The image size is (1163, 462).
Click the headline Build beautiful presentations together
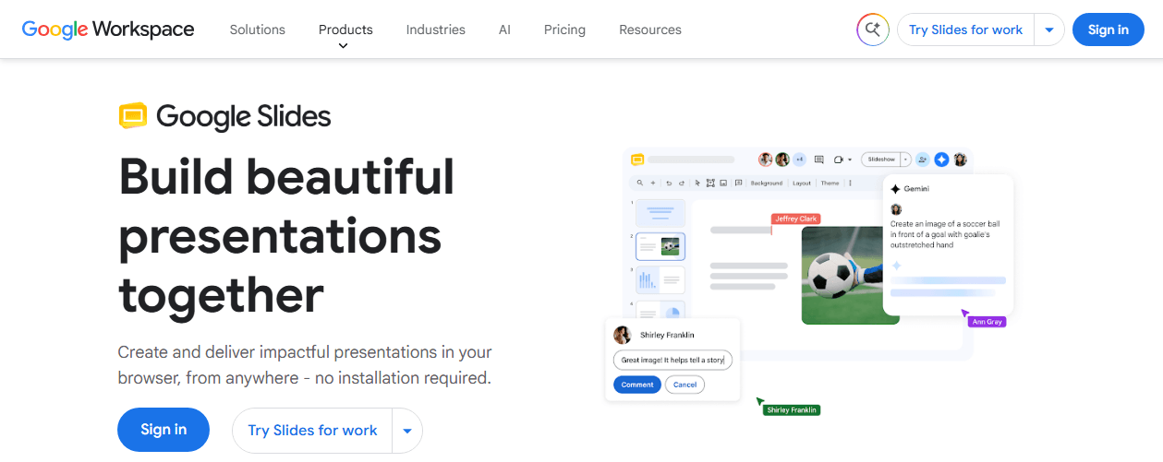pyautogui.click(x=286, y=235)
